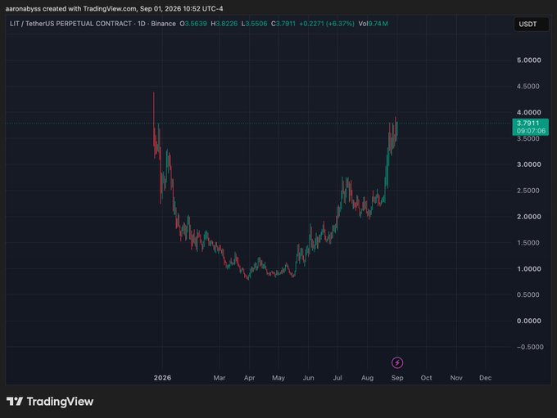557x418 pixels.
Task: Click the Dec label on time axis
Action: coord(485,378)
